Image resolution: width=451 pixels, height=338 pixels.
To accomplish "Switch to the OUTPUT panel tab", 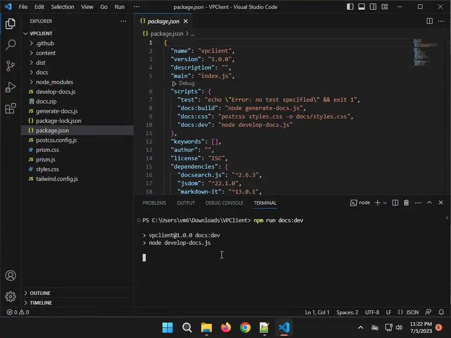I will click(186, 203).
